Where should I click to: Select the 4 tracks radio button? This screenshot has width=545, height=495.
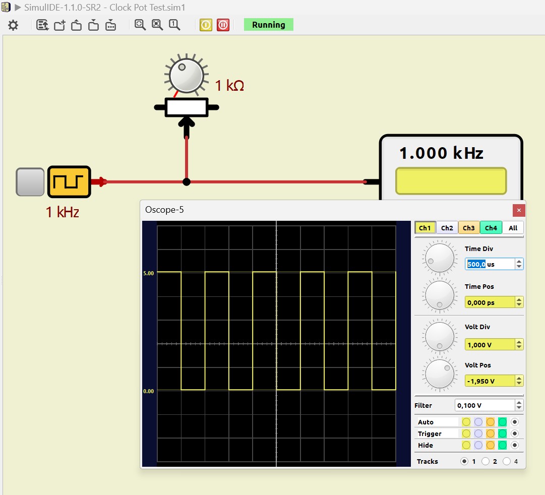507,461
